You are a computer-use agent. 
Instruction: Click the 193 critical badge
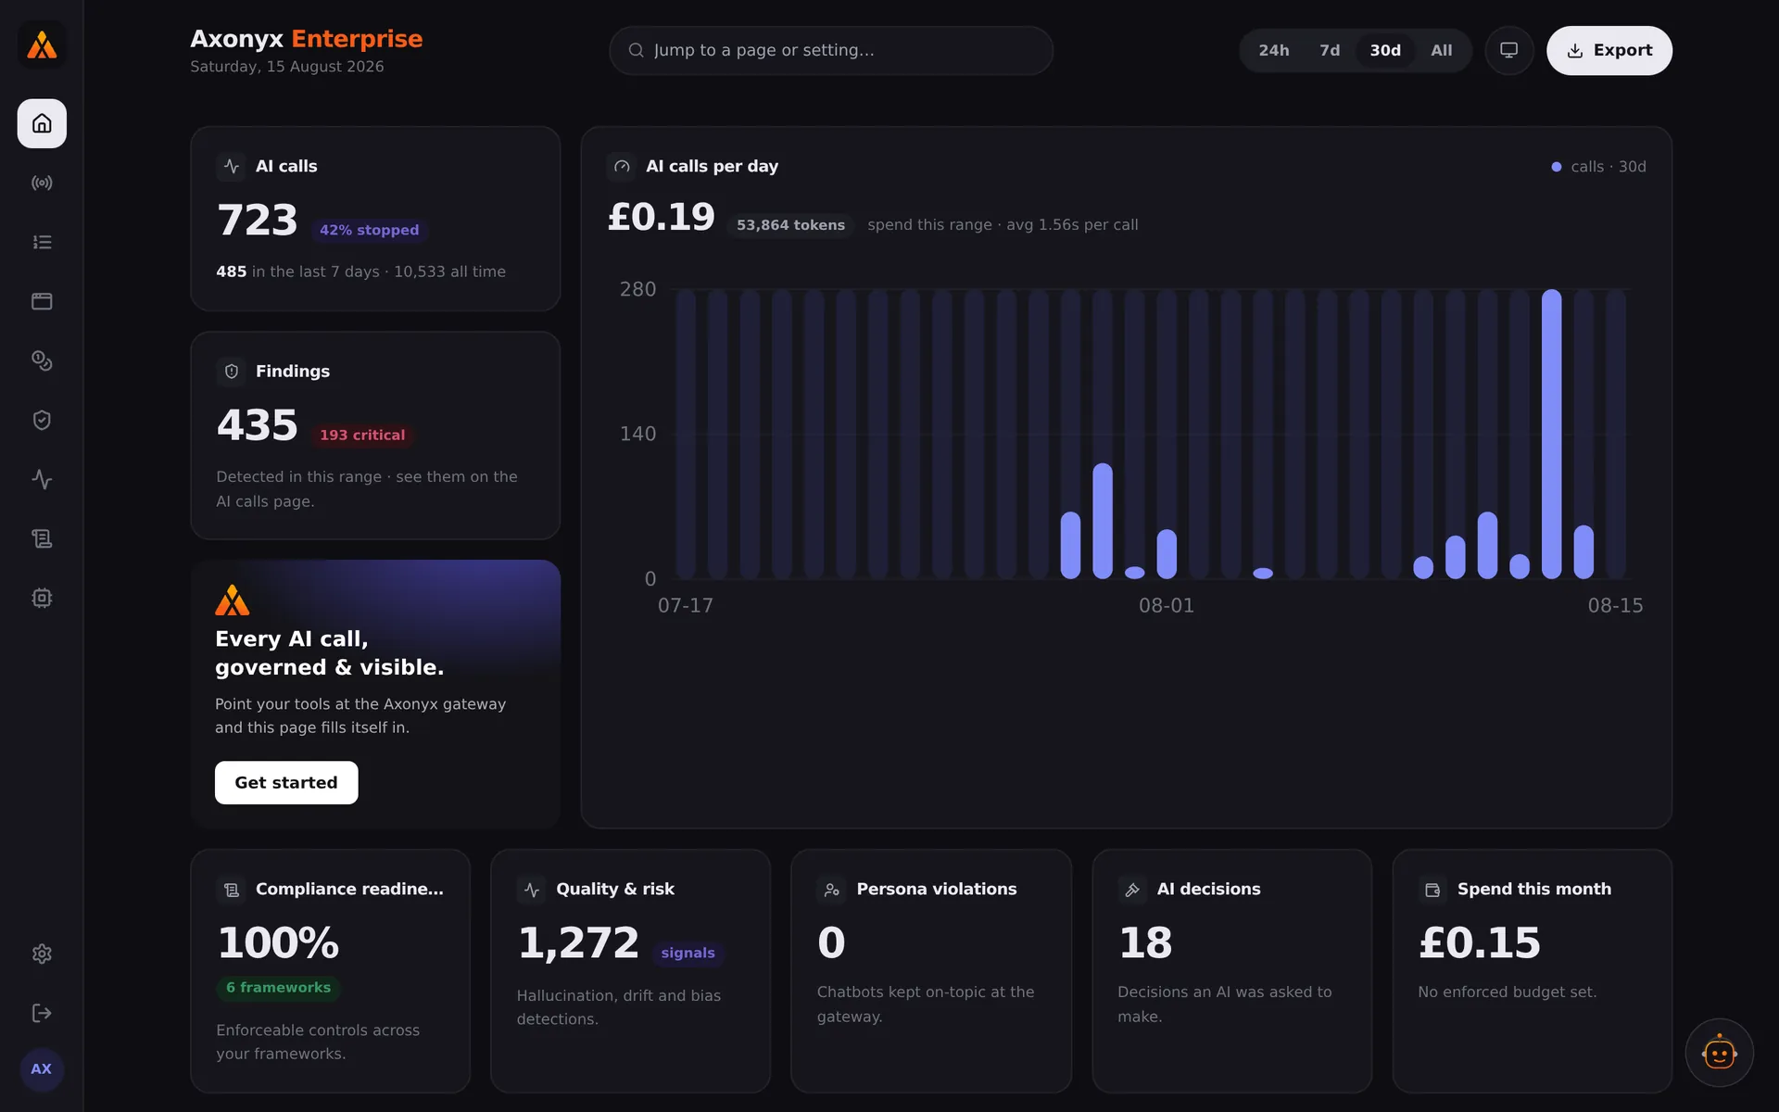point(362,435)
